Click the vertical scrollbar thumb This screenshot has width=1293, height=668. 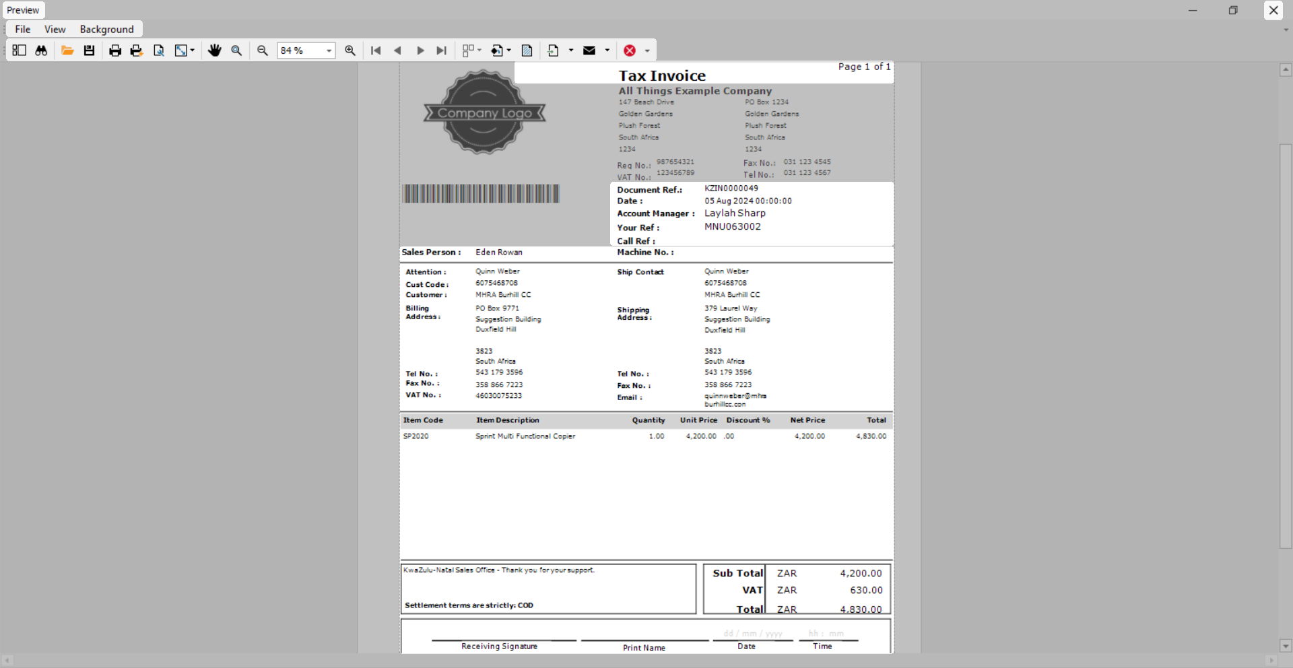pos(1286,347)
